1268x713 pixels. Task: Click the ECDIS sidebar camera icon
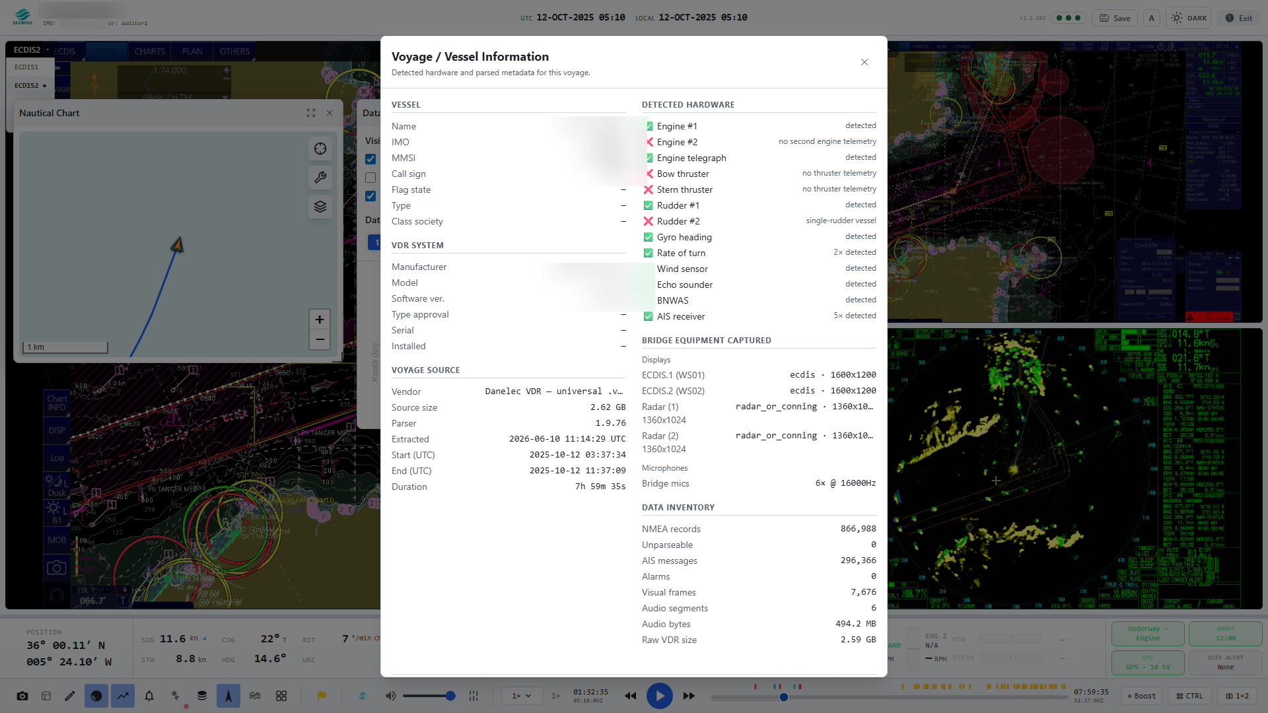57,567
